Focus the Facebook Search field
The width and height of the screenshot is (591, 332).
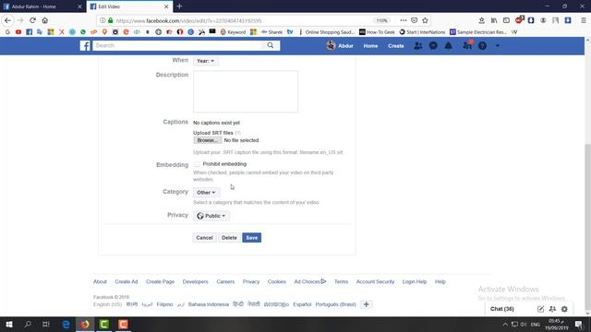[x=177, y=45]
